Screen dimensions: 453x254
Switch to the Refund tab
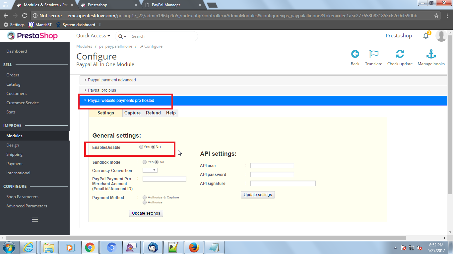point(153,113)
